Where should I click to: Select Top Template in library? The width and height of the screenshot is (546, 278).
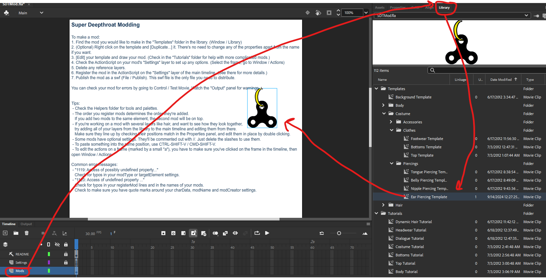(x=422, y=155)
